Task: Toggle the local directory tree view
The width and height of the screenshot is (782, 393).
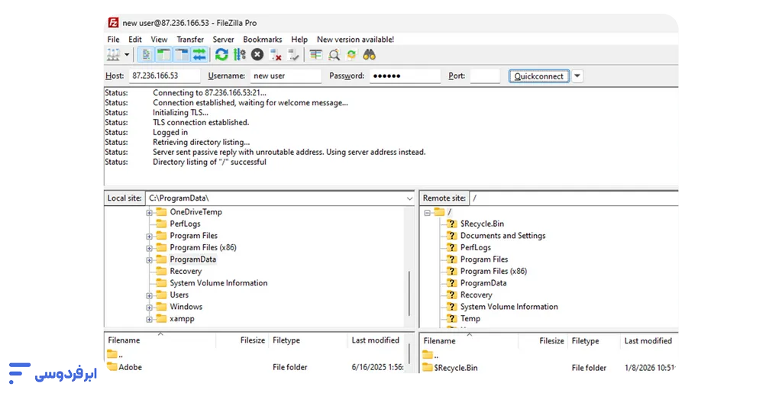Action: [163, 55]
